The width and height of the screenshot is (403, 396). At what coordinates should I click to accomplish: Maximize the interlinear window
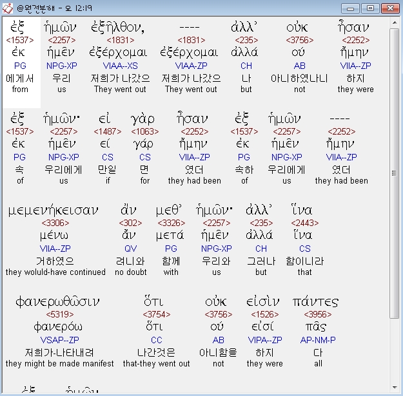click(370, 8)
